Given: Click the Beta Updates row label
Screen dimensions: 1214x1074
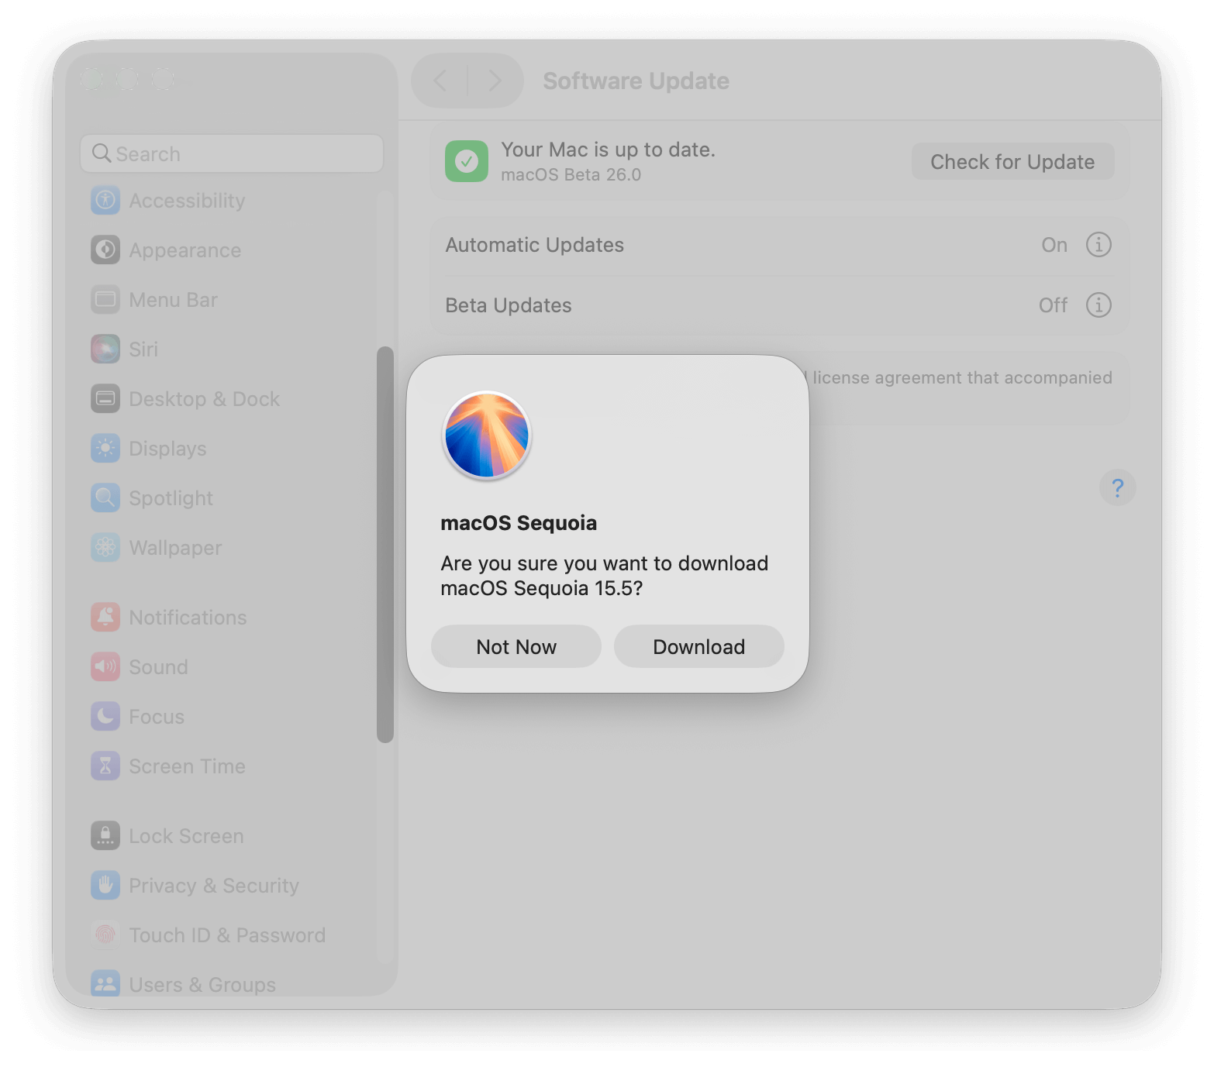Looking at the screenshot, I should (508, 305).
